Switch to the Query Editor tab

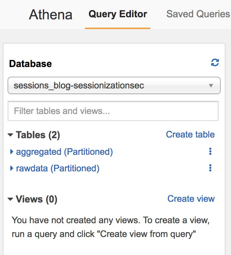(x=118, y=14)
